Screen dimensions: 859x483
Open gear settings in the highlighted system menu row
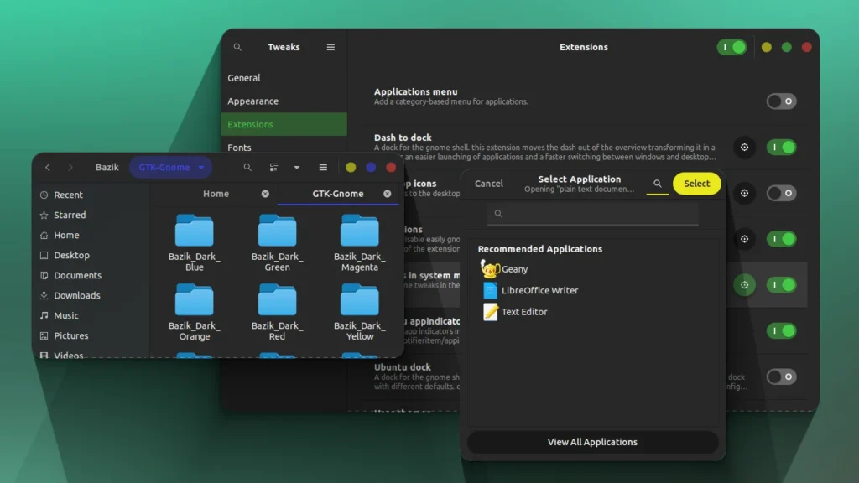click(745, 285)
